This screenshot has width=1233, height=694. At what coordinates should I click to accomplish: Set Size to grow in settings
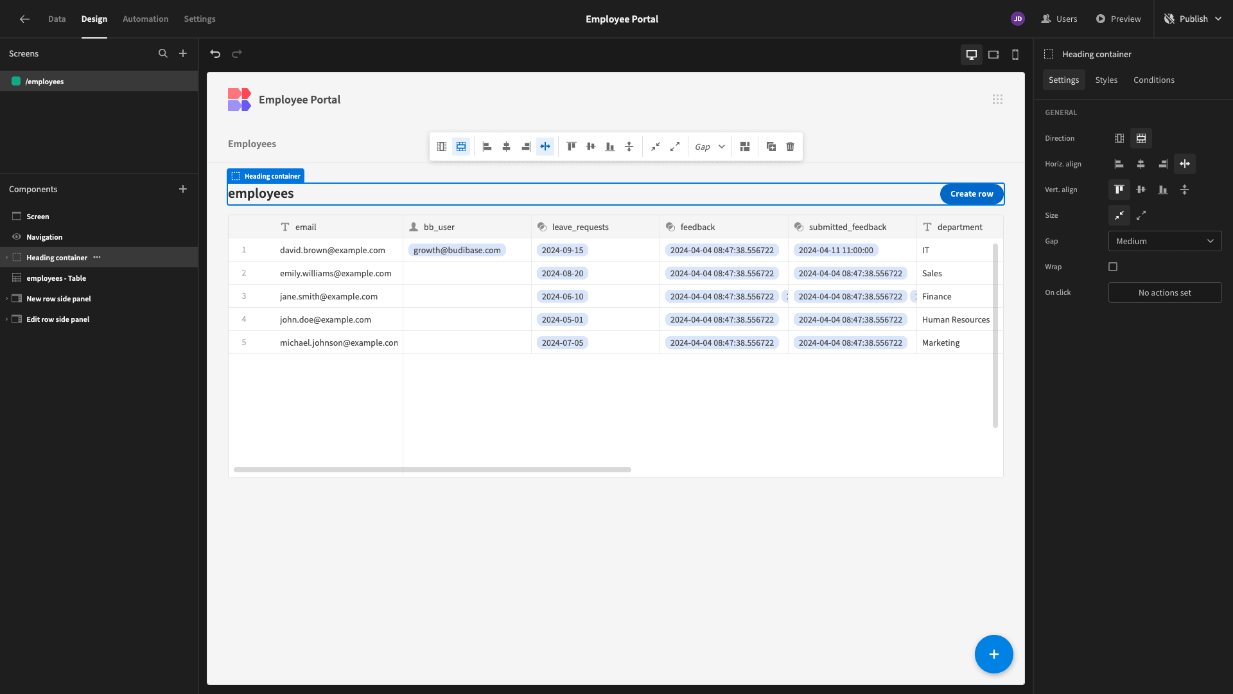(x=1141, y=215)
